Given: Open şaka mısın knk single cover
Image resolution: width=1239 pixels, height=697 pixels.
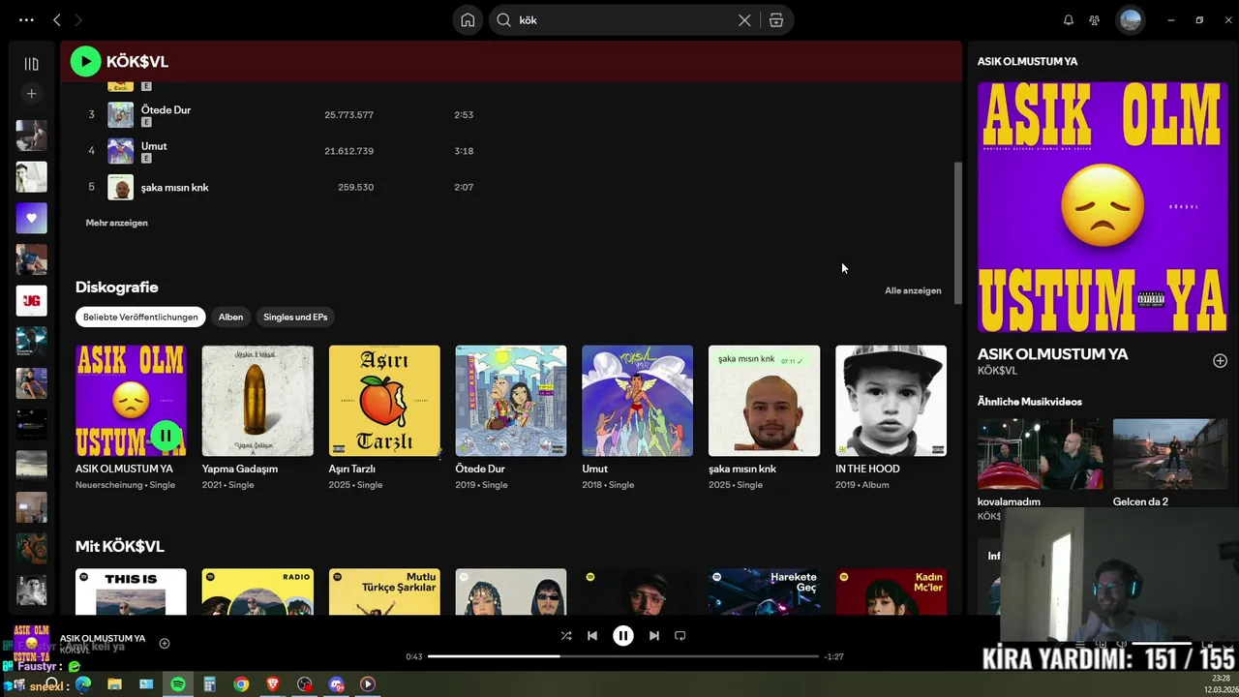Looking at the screenshot, I should coord(764,401).
